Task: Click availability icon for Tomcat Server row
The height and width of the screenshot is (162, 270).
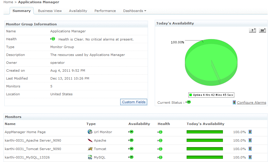Action: pyautogui.click(x=131, y=149)
